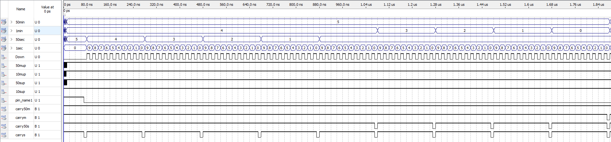Select the 10mup signal name
Image resolution: width=611 pixels, height=142 pixels.
click(x=21, y=74)
